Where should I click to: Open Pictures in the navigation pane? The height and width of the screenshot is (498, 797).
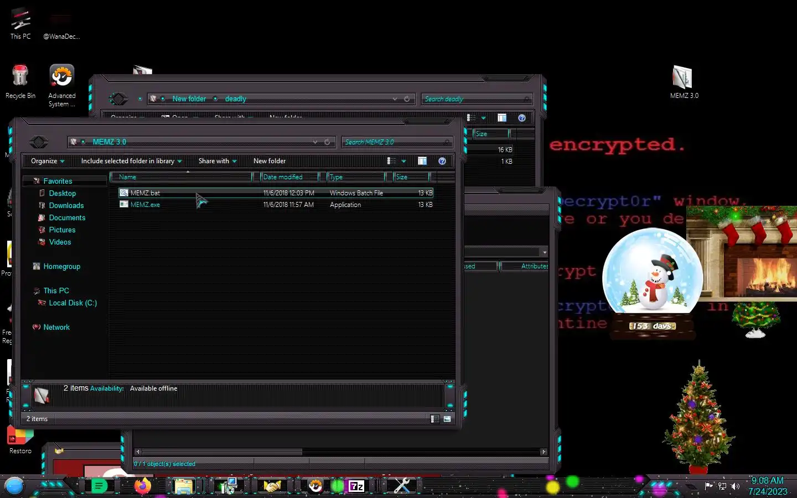tap(62, 230)
